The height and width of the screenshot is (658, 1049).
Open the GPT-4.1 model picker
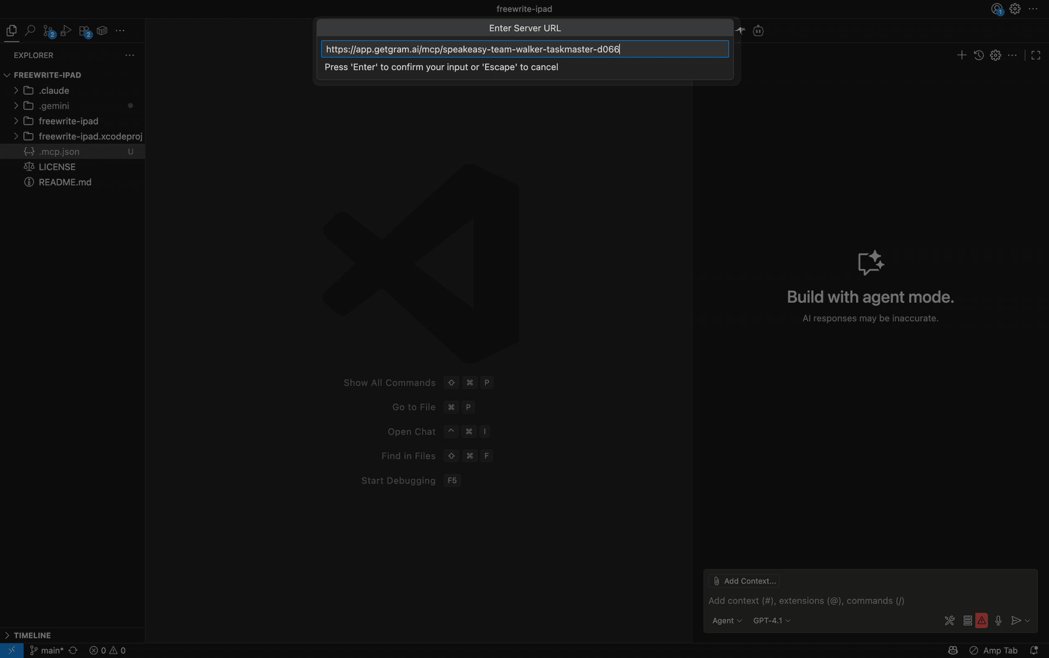point(771,620)
